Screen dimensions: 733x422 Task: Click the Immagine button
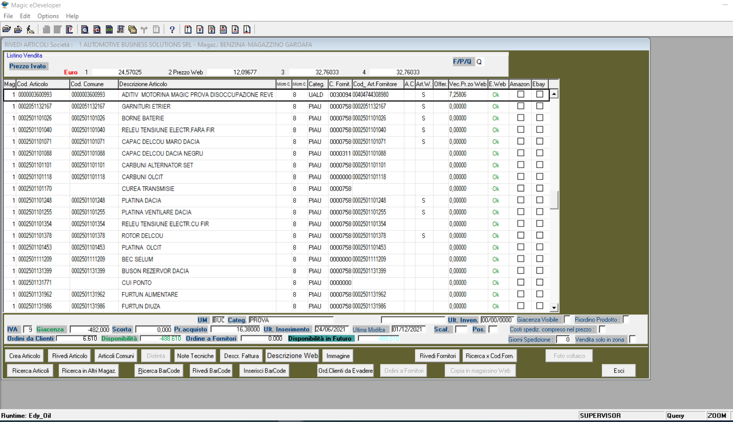(338, 356)
